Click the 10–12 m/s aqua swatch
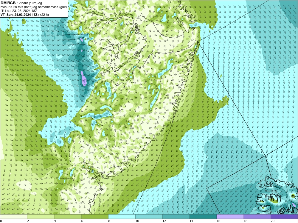This screenshot has height=223, width=298. 149,217
